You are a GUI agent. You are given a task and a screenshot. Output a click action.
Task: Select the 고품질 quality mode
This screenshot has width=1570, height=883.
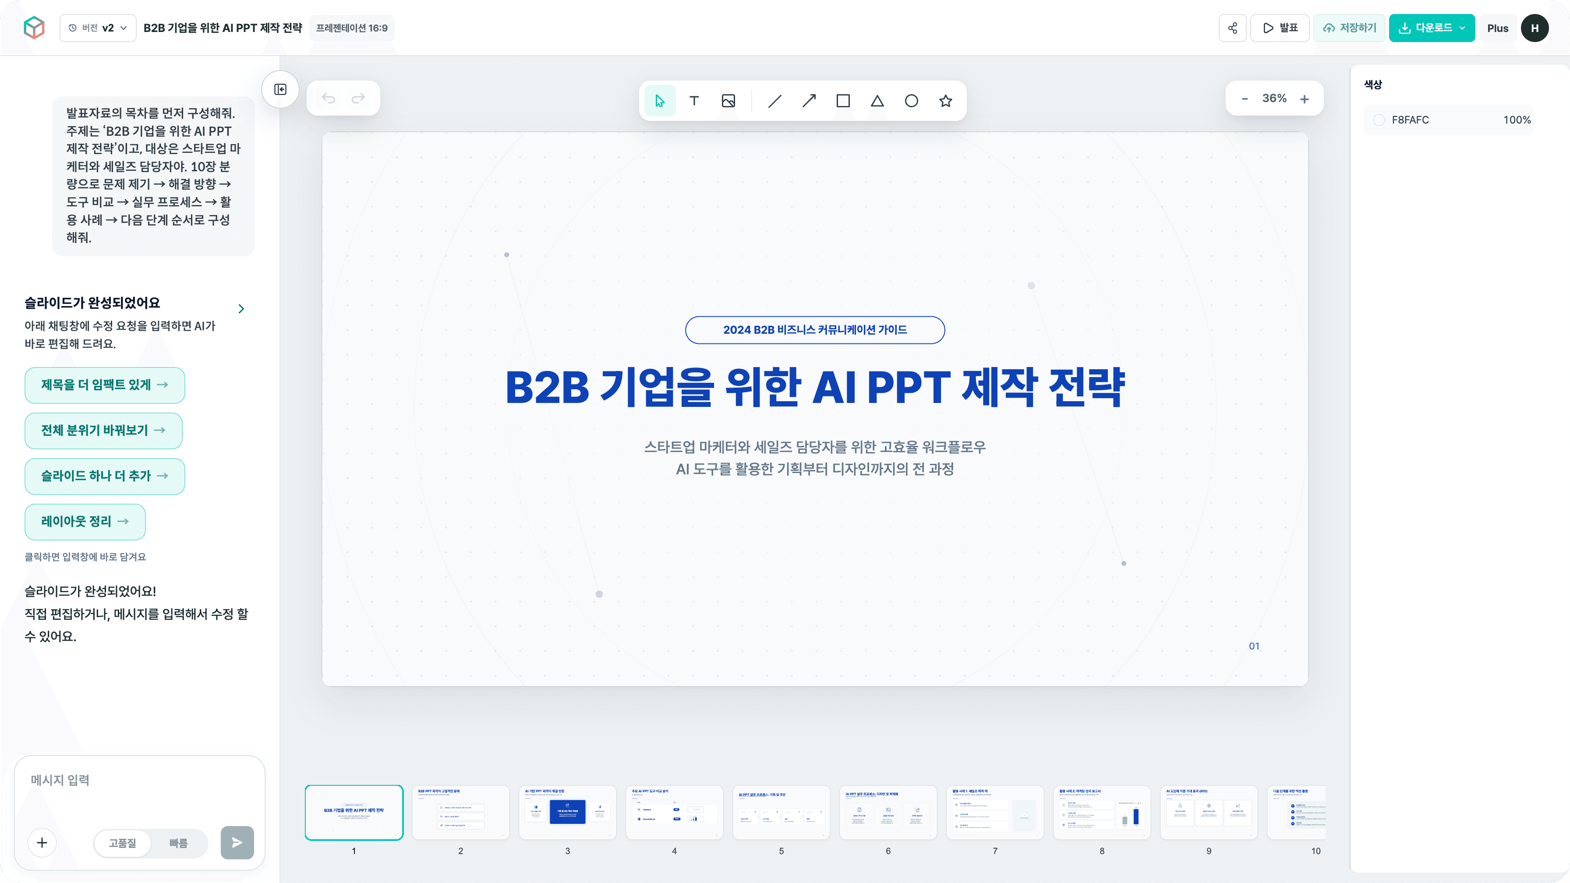[123, 844]
